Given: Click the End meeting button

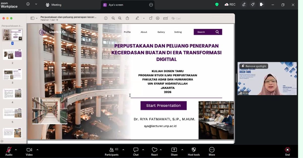Looking at the screenshot, I should pyautogui.click(x=287, y=151).
